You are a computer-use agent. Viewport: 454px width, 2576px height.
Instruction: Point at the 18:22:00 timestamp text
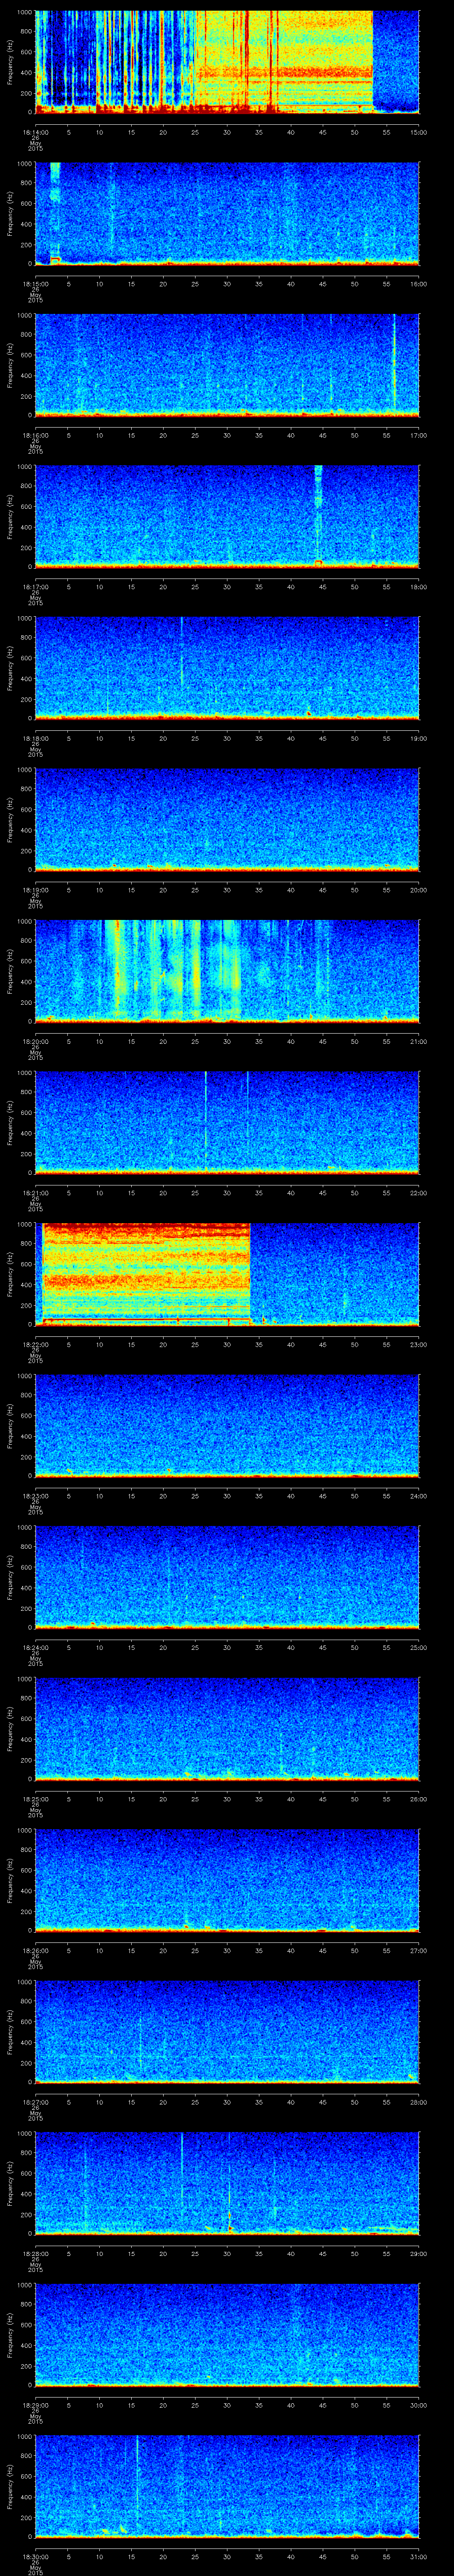pos(35,1344)
